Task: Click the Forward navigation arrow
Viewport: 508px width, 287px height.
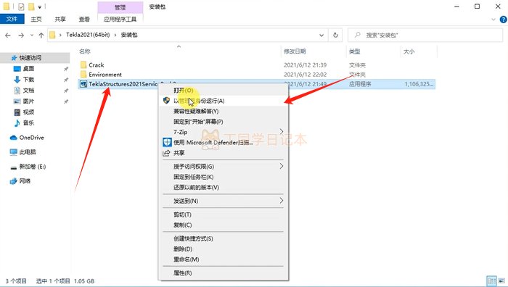Action: pos(21,36)
